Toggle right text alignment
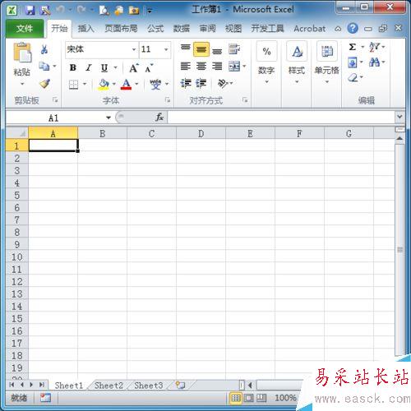This screenshot has width=411, height=411. click(x=217, y=66)
